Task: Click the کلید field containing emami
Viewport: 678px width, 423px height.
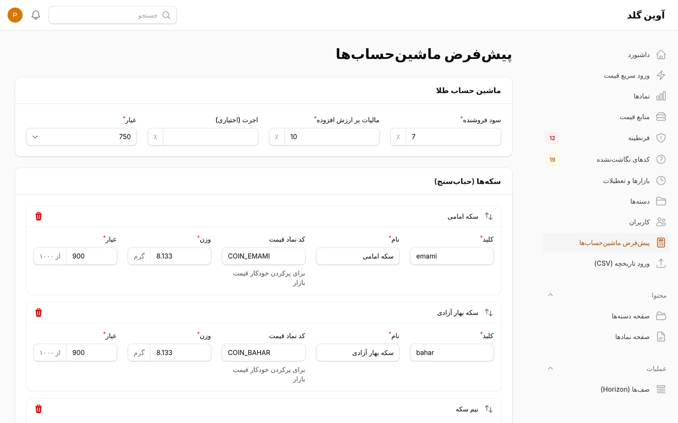Action: pos(452,256)
